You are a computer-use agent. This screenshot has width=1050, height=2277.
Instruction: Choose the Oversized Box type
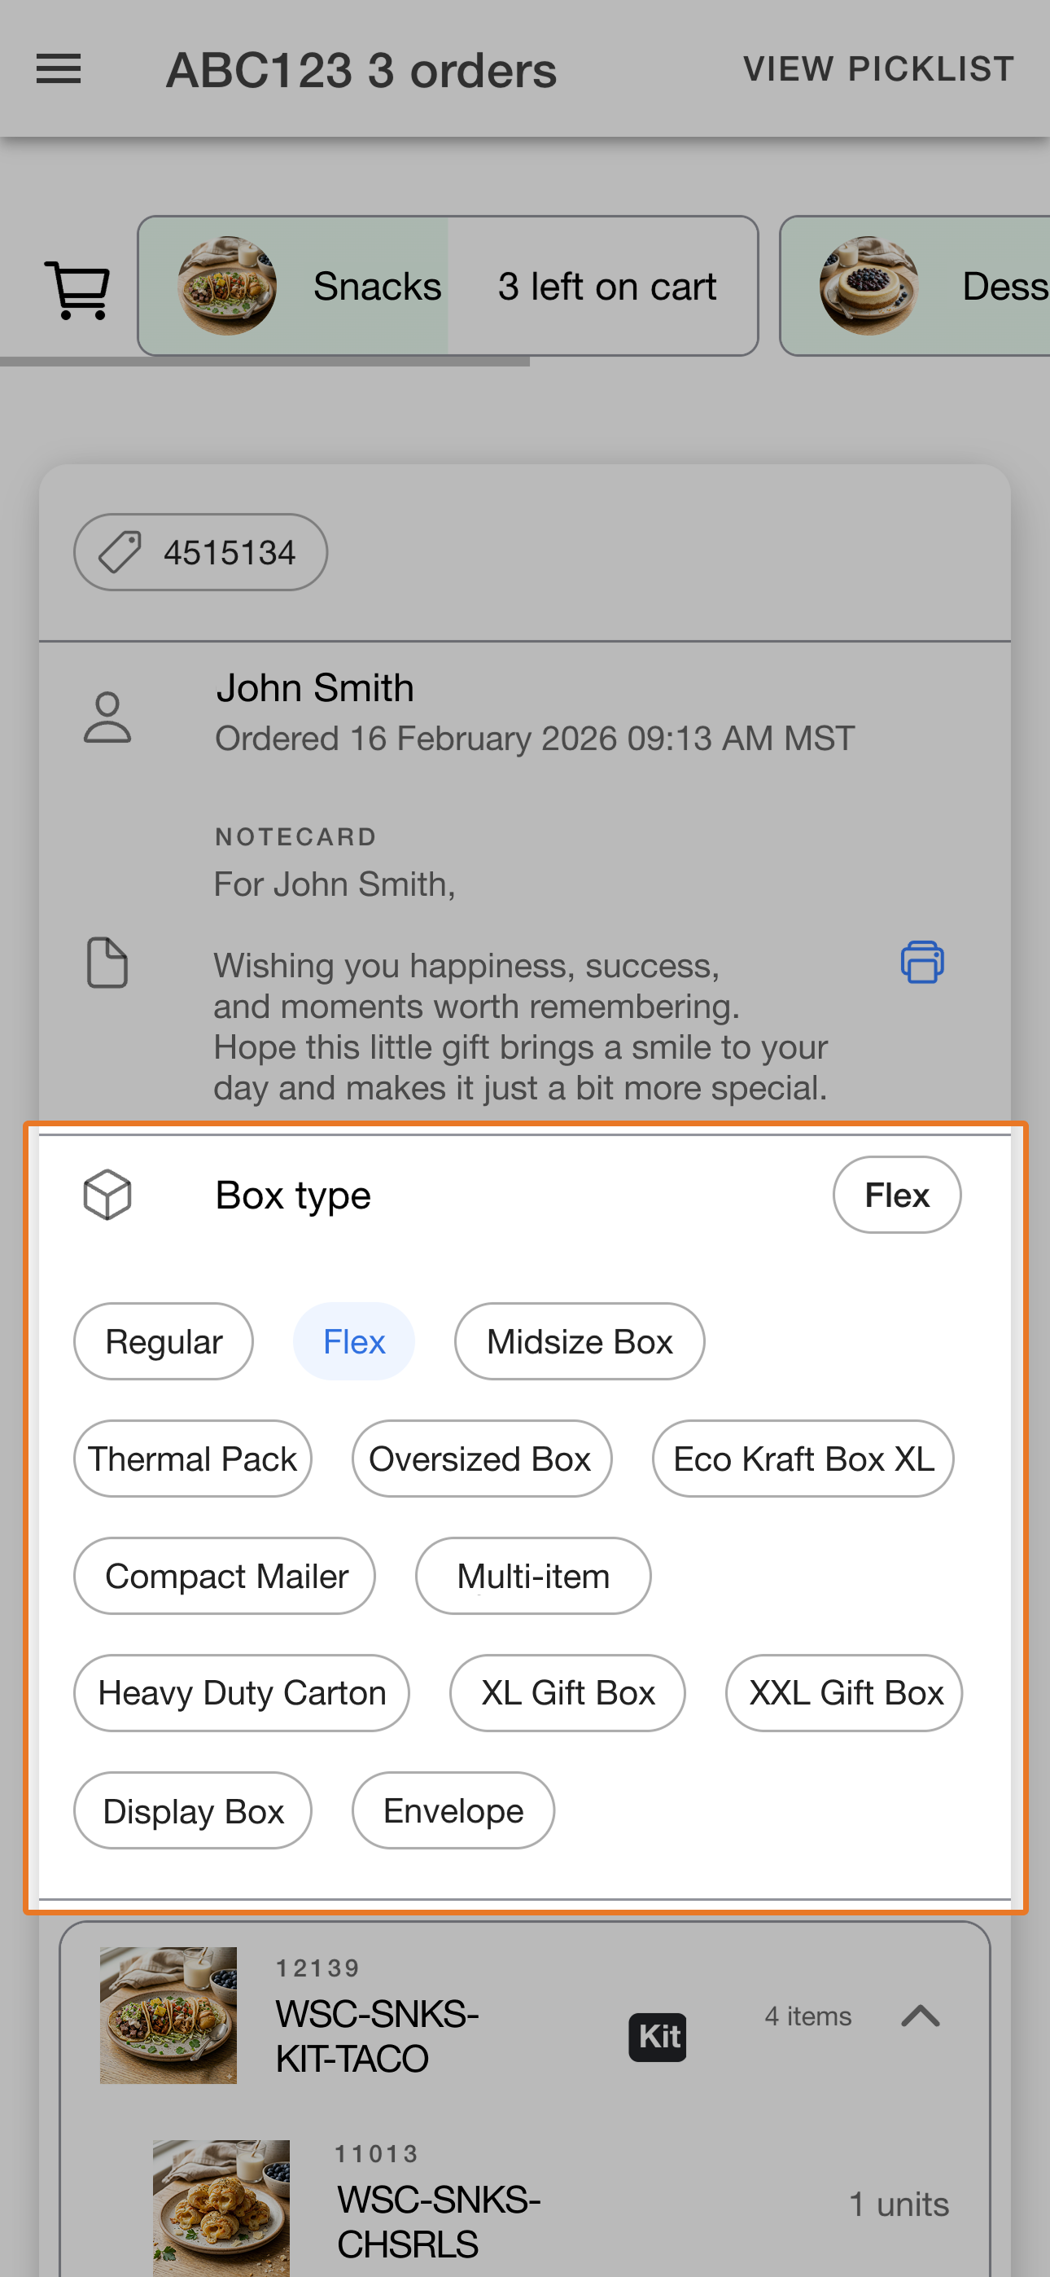coord(482,1459)
